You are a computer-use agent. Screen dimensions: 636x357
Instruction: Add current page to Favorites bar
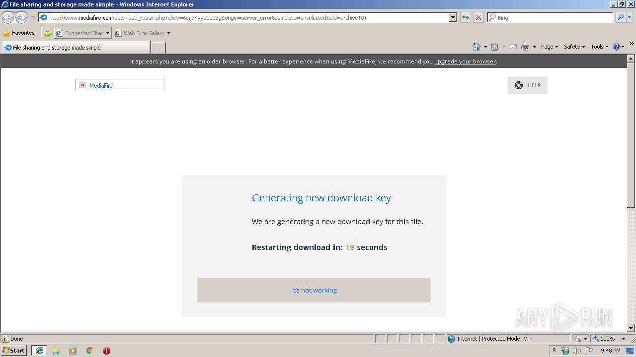coord(48,33)
